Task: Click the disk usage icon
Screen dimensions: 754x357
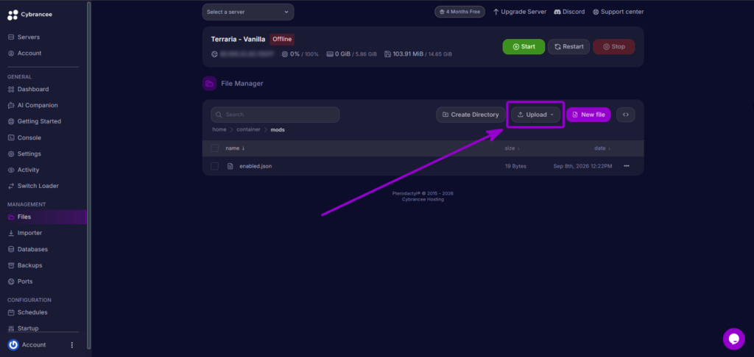Action: point(387,54)
